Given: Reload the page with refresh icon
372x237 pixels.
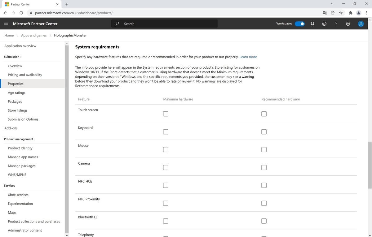Looking at the screenshot, I should pos(21,13).
